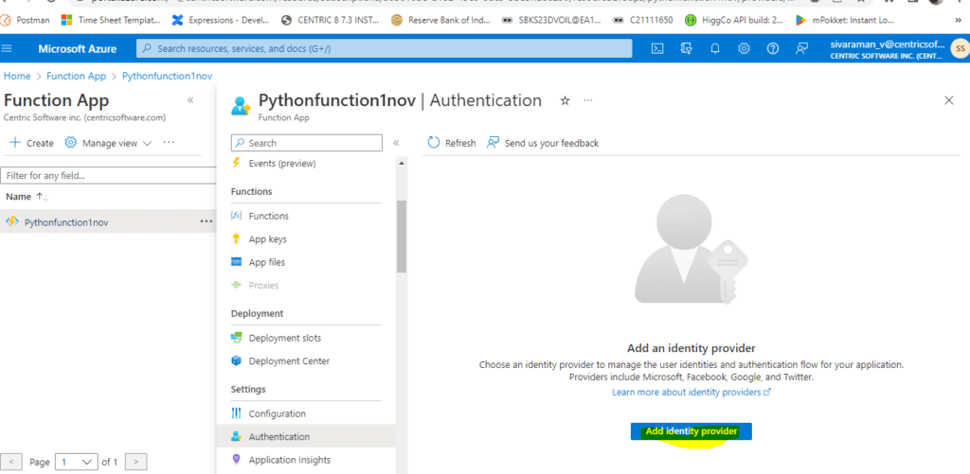The height and width of the screenshot is (474, 970).
Task: Open the feedback icon in top bar
Action: (801, 49)
